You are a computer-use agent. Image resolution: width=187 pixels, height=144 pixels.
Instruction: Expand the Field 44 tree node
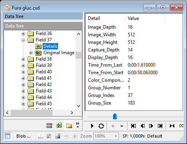pyautogui.click(x=23, y=97)
